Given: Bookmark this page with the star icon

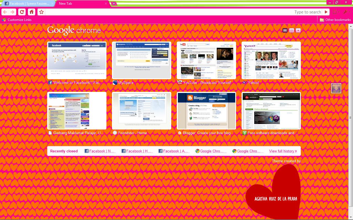Looking at the screenshot, I should point(41,12).
